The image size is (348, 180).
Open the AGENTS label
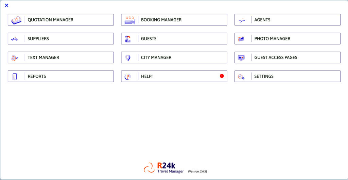tap(262, 20)
